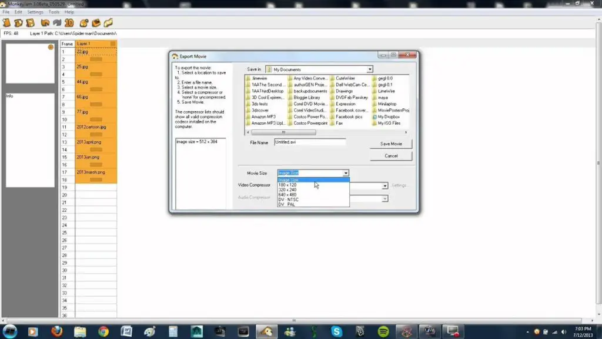This screenshot has width=602, height=339.
Task: Open Skype from the taskbar
Action: 336,331
